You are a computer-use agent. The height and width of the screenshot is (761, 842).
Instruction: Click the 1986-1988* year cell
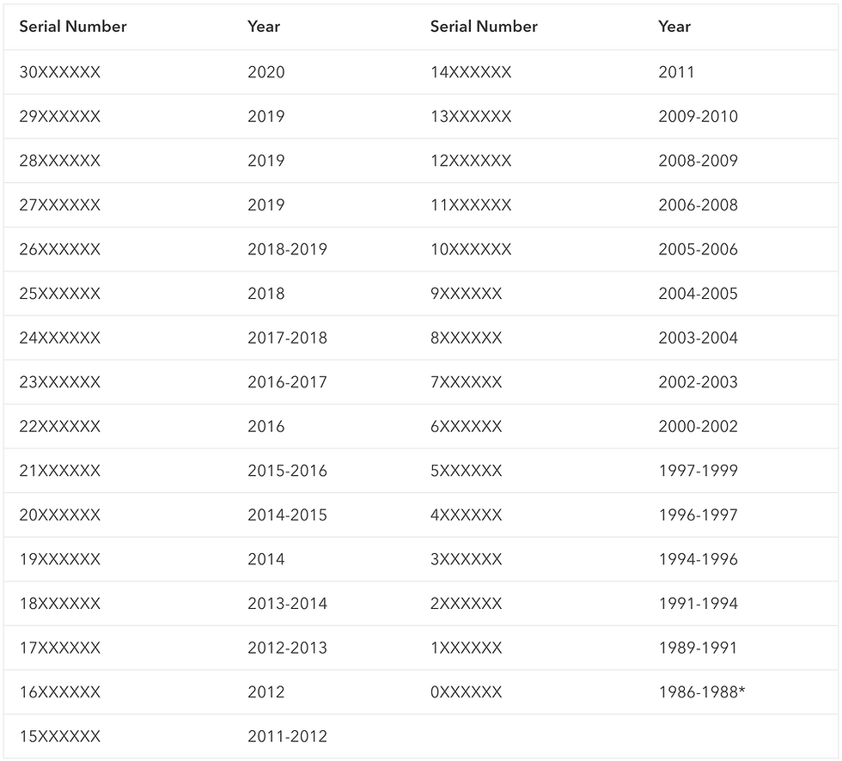[701, 692]
